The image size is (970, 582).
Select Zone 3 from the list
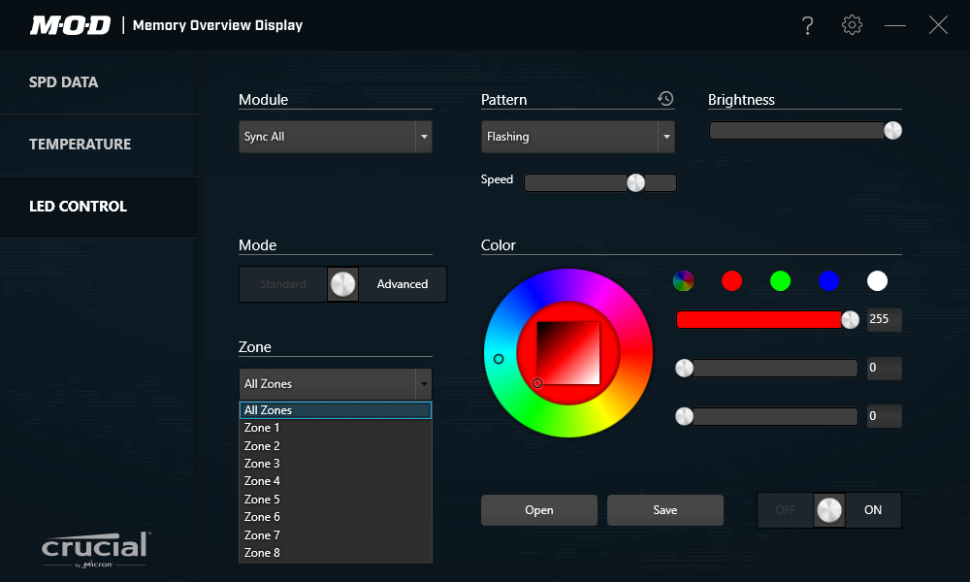[262, 464]
